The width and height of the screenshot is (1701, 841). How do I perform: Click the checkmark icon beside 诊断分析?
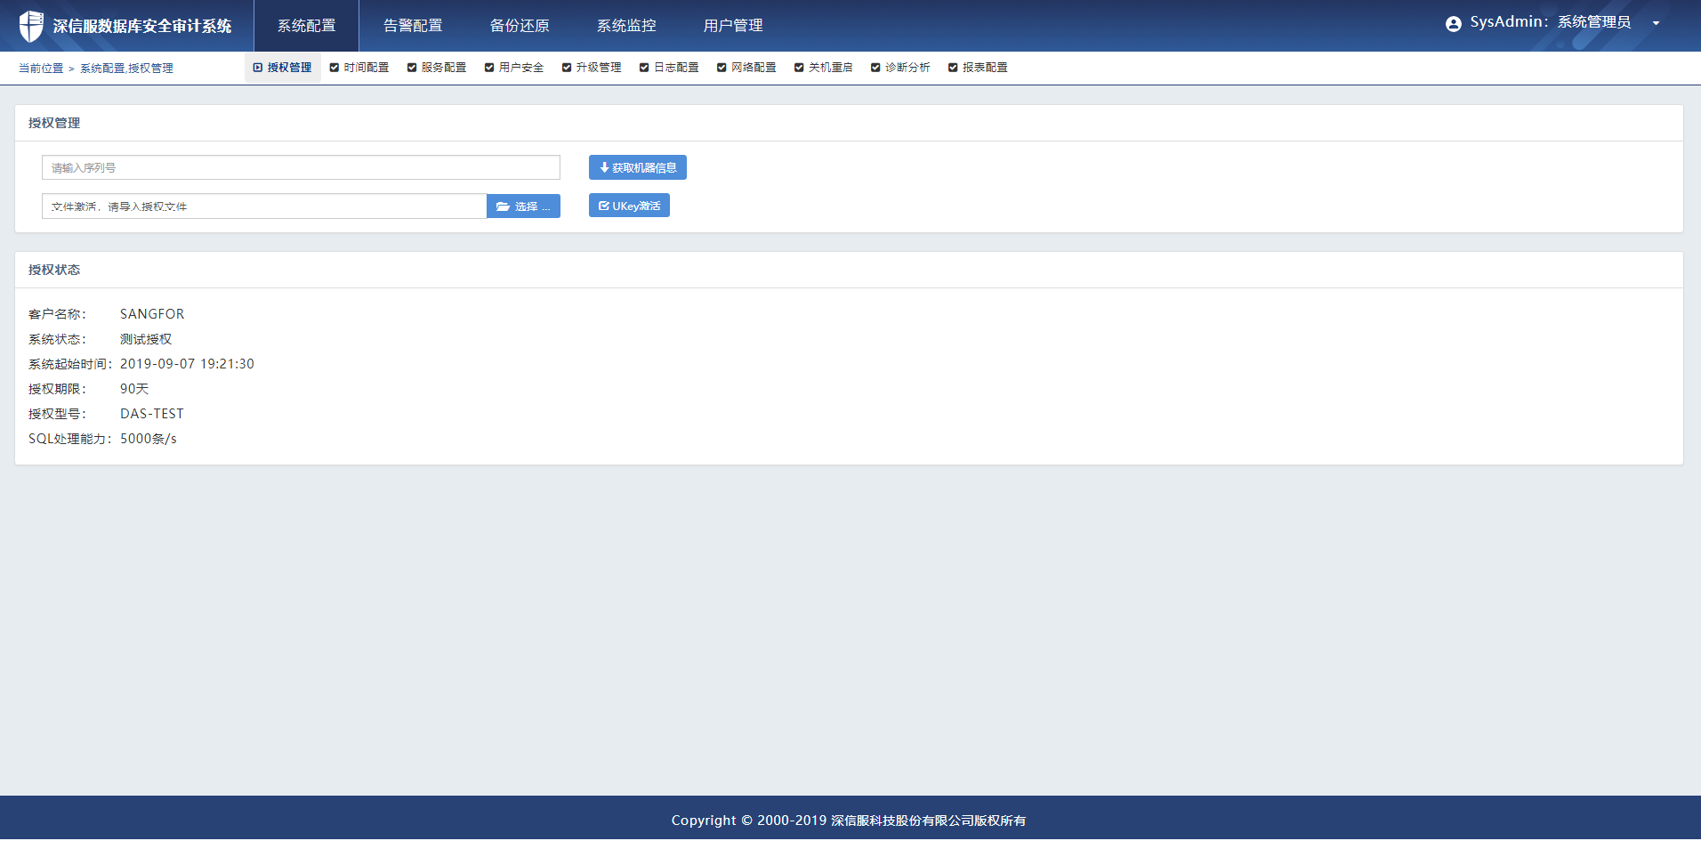(875, 68)
